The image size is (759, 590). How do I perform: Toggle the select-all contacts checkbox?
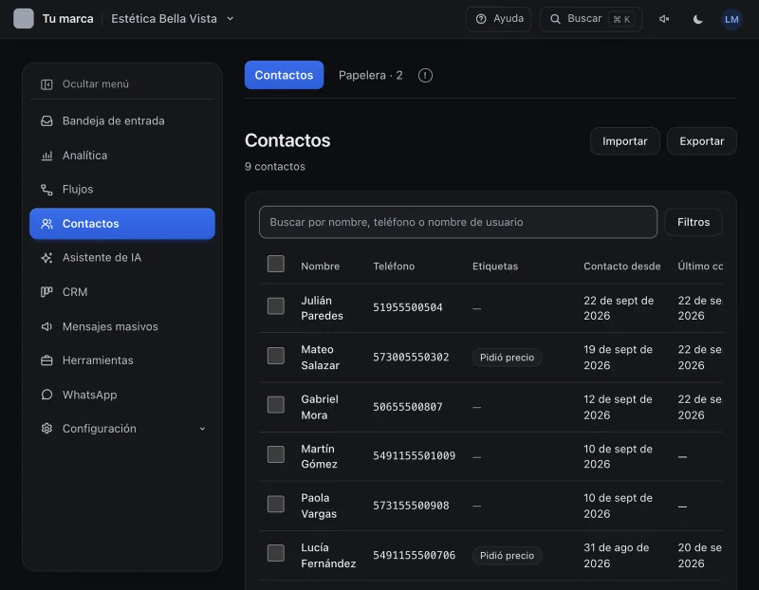(276, 264)
